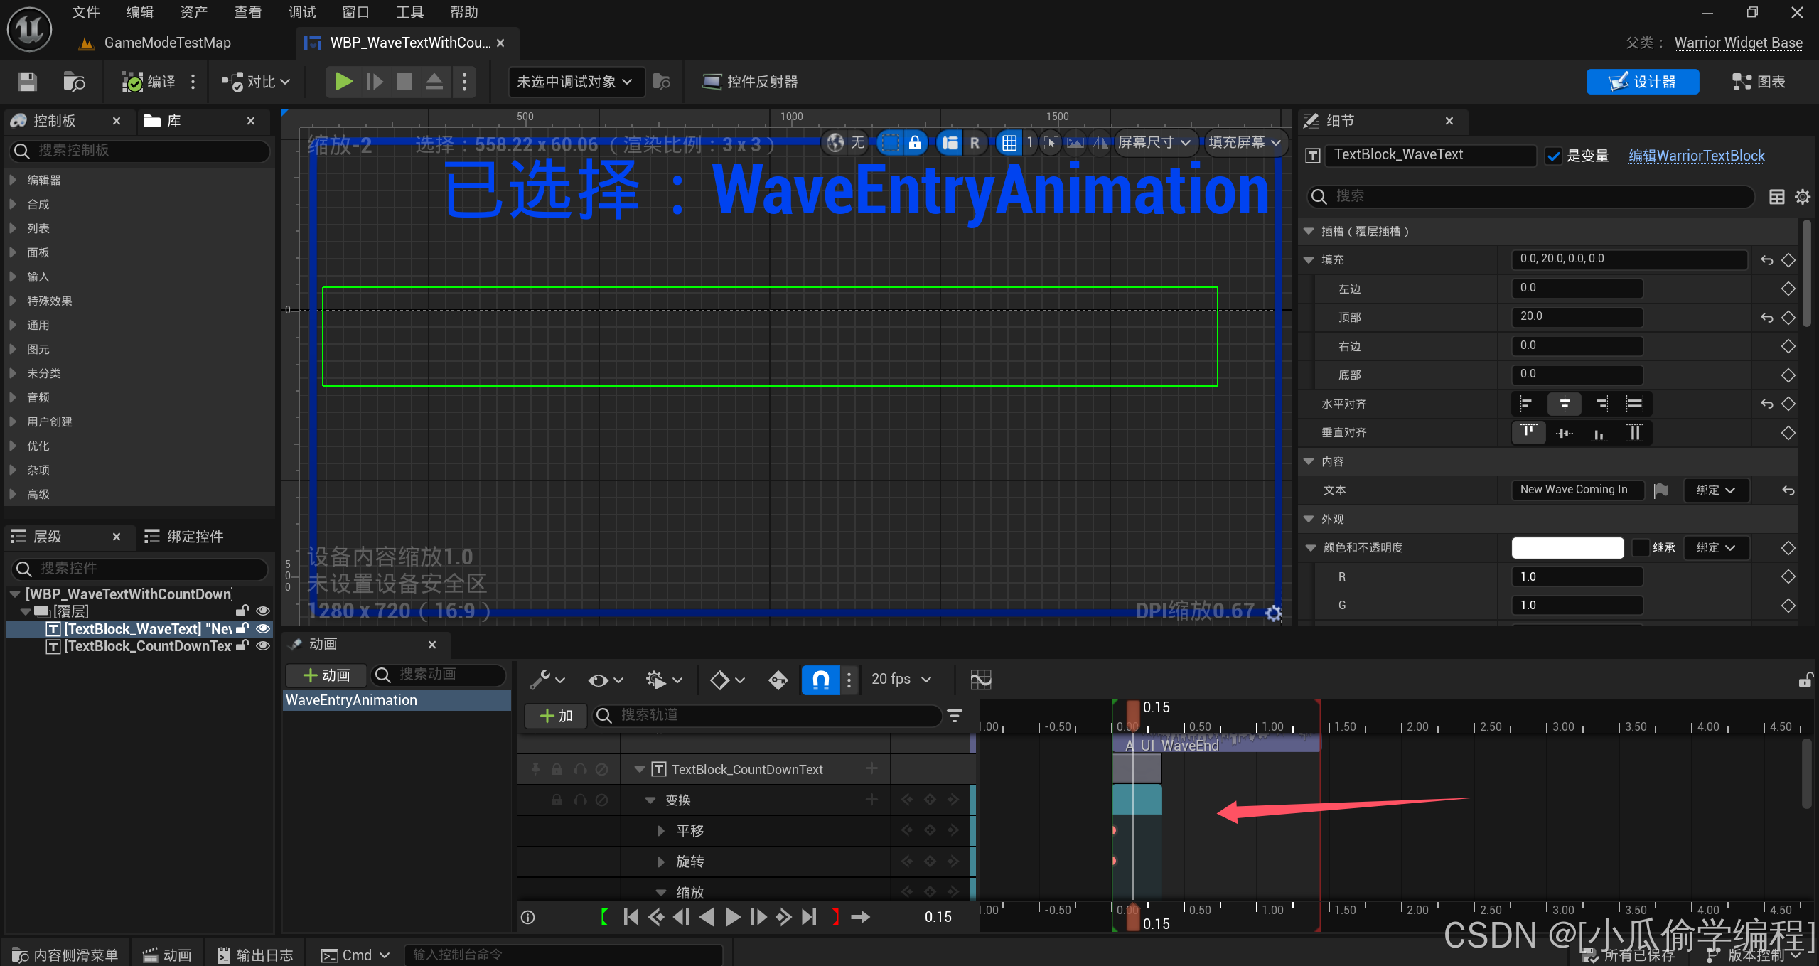Toggle the Inherit color checkbox

click(1641, 547)
